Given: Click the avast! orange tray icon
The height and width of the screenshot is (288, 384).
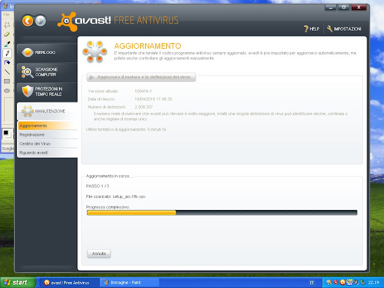Looking at the screenshot, I should pos(343,283).
